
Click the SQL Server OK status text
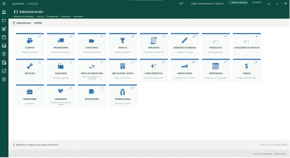point(280,154)
